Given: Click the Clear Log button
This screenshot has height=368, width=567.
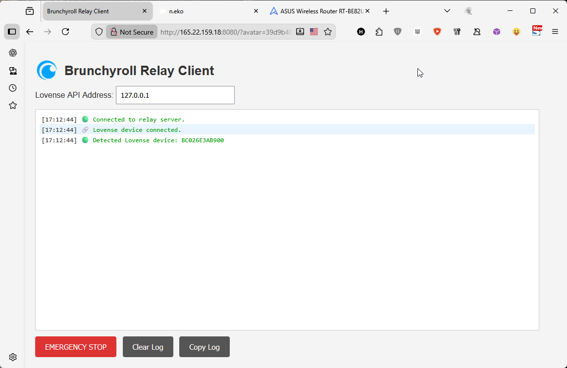Looking at the screenshot, I should 148,347.
